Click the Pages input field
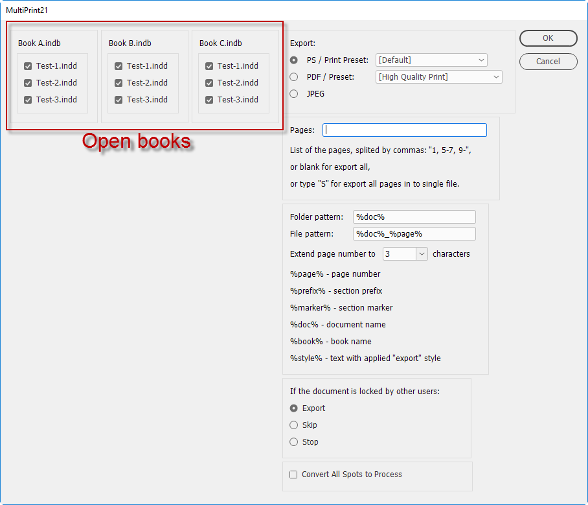Screen dimensions: 588x505 [x=405, y=130]
